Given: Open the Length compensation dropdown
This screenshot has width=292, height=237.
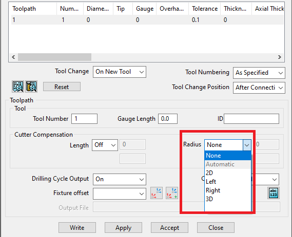Looking at the screenshot, I should pyautogui.click(x=105, y=145).
